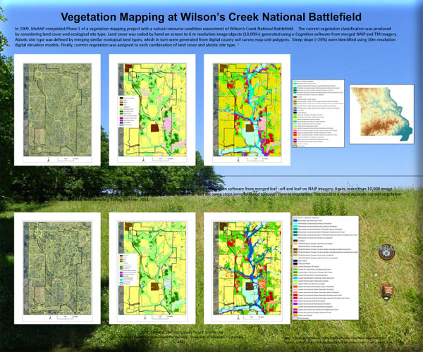Click the land cover legend inset on Phase 1 map
This screenshot has width=423, height=352.
[129, 112]
